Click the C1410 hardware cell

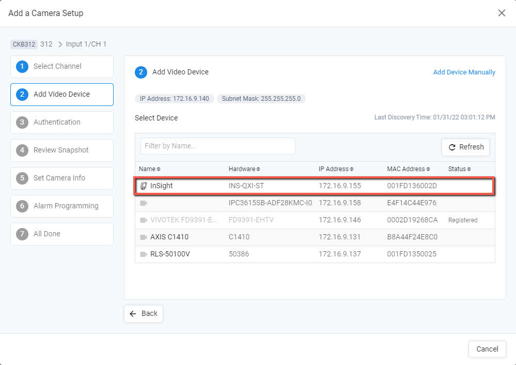[239, 237]
